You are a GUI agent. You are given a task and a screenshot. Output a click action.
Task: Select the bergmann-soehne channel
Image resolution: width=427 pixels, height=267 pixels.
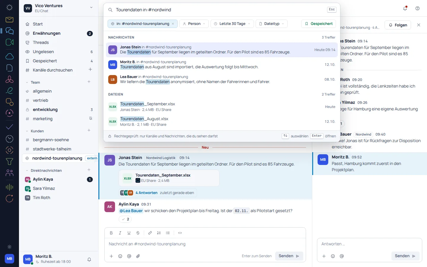click(x=59, y=140)
